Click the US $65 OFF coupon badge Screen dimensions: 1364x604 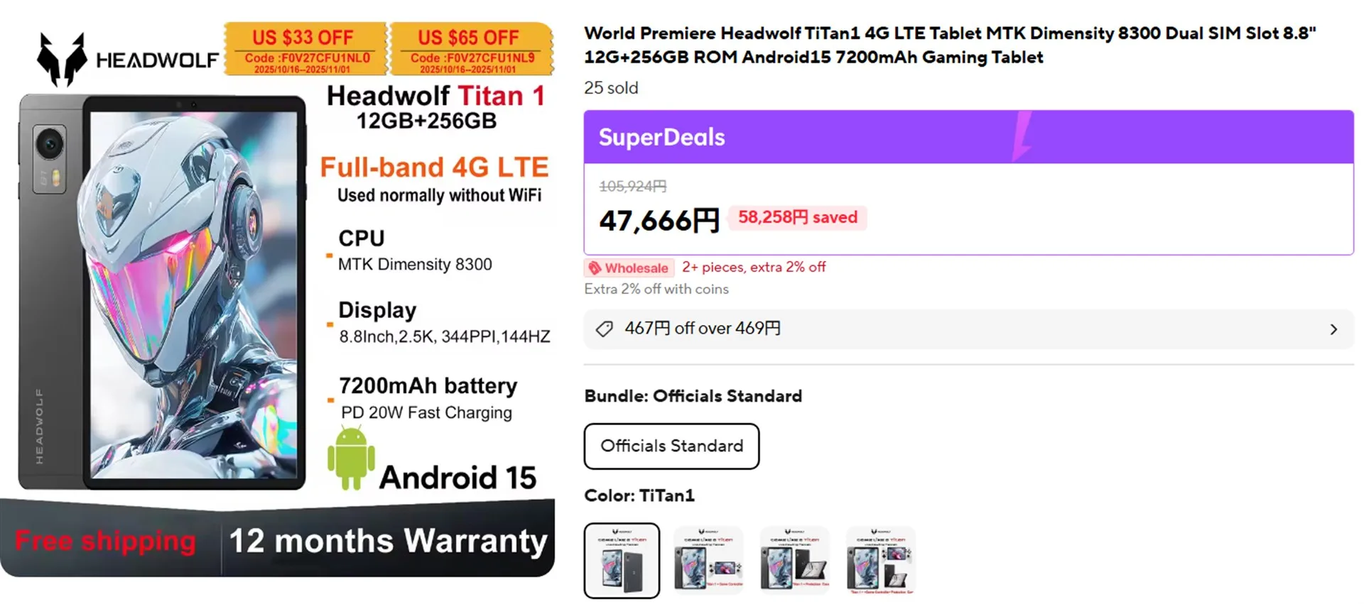click(x=471, y=48)
